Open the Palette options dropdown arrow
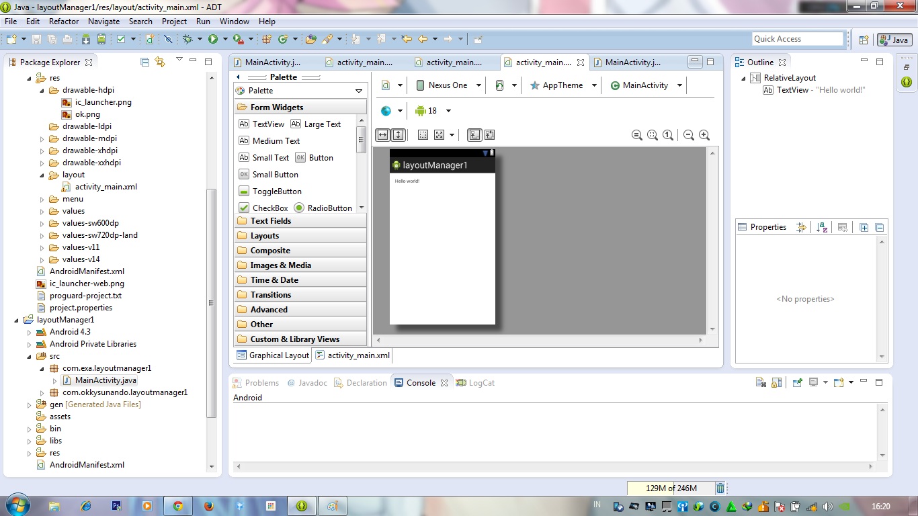 pos(359,91)
